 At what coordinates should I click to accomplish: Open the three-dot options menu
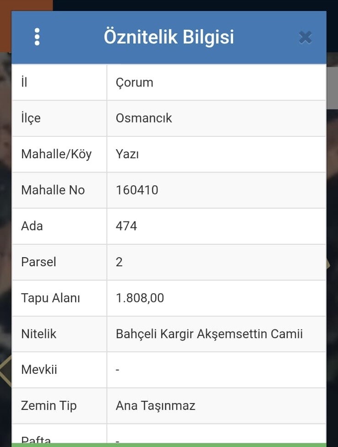tap(37, 37)
